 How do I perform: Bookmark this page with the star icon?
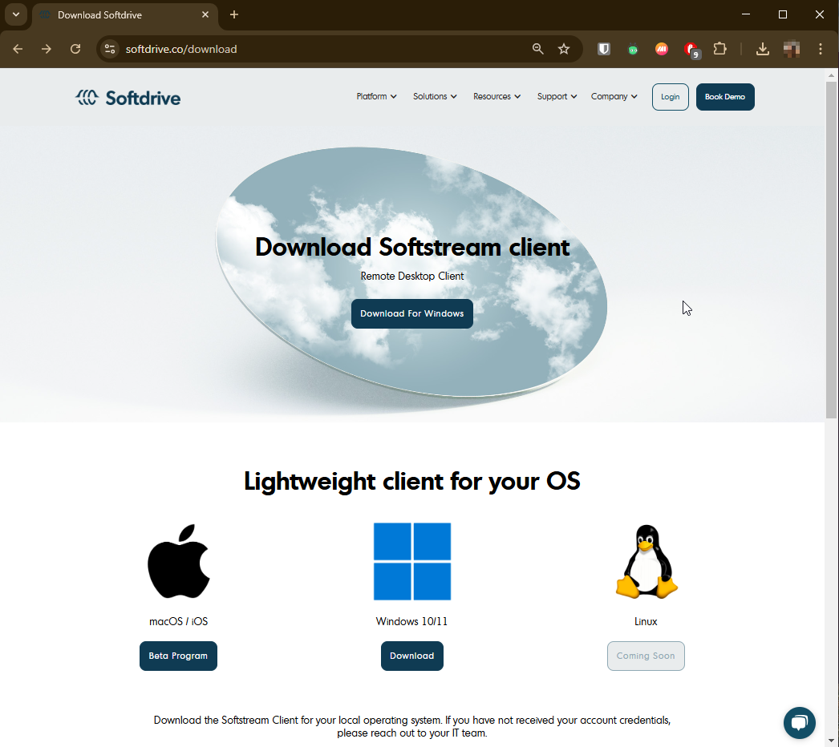tap(564, 49)
